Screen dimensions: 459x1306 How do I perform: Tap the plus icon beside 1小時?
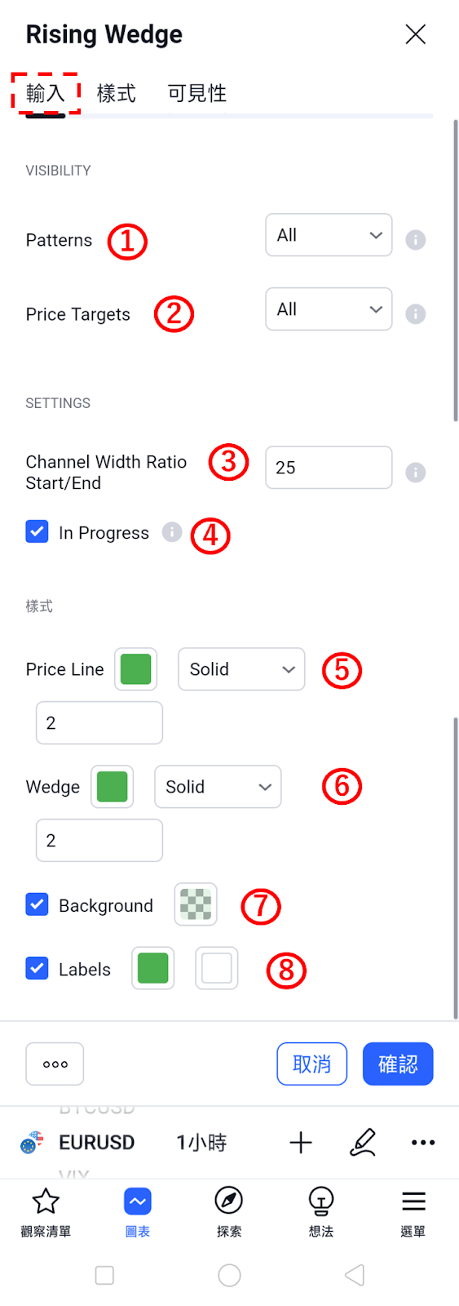pos(301,1142)
